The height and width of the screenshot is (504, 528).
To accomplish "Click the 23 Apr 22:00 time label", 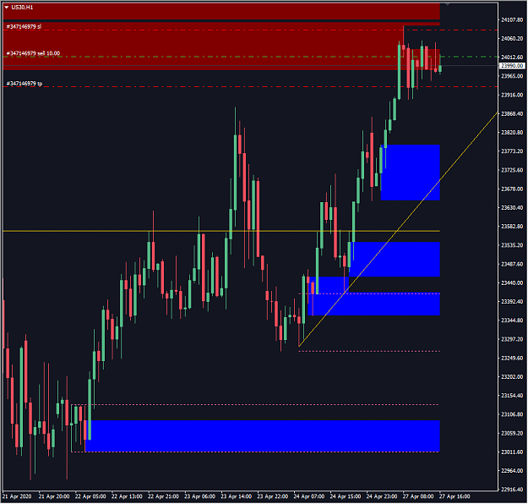I will tap(272, 497).
